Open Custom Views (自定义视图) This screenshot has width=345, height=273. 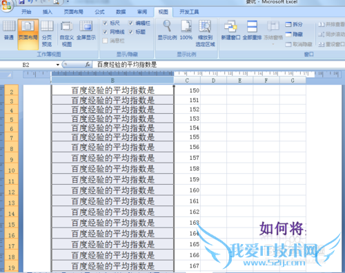click(67, 34)
